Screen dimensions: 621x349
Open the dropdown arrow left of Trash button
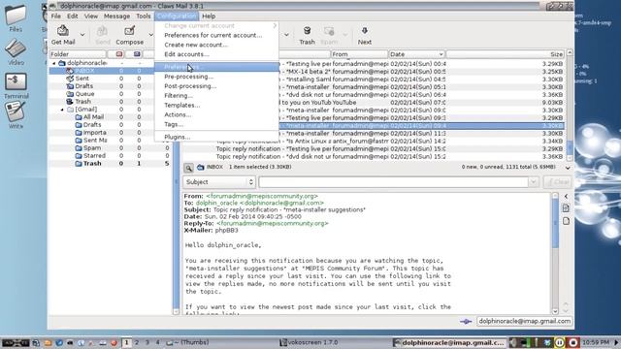tap(286, 35)
